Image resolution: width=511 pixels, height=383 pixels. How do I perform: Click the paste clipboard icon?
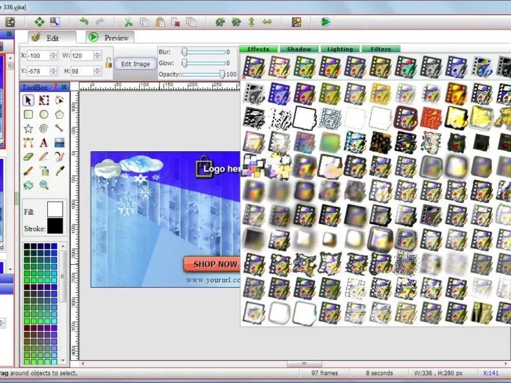pos(160,22)
